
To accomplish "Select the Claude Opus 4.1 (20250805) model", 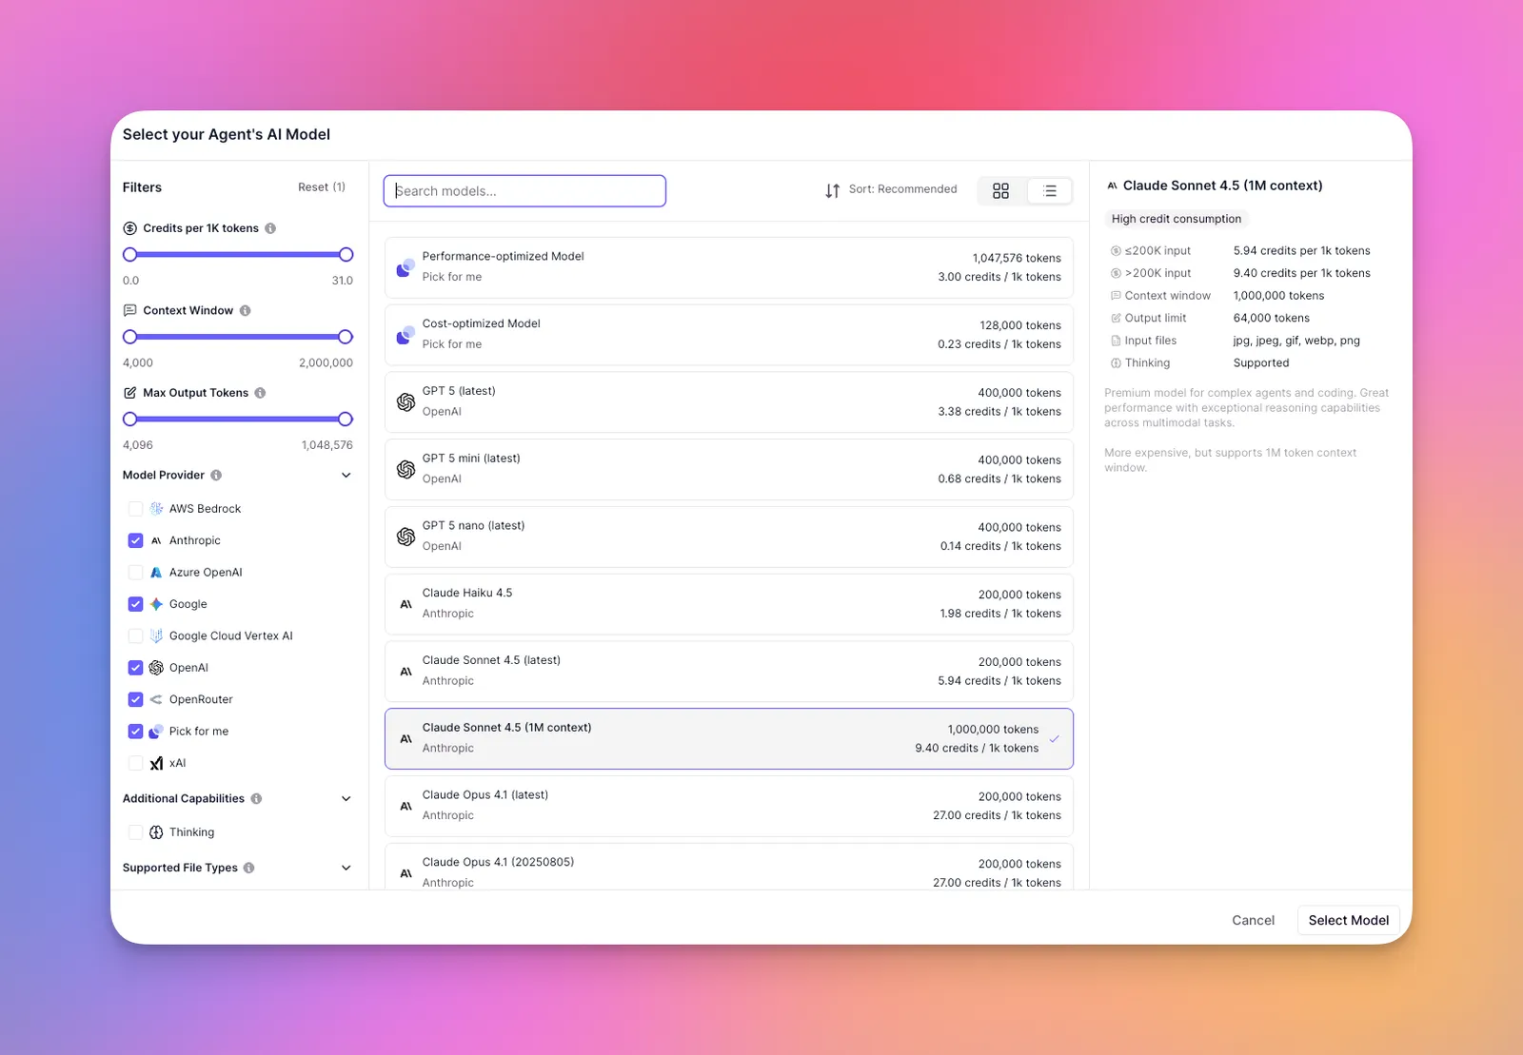I will click(729, 867).
